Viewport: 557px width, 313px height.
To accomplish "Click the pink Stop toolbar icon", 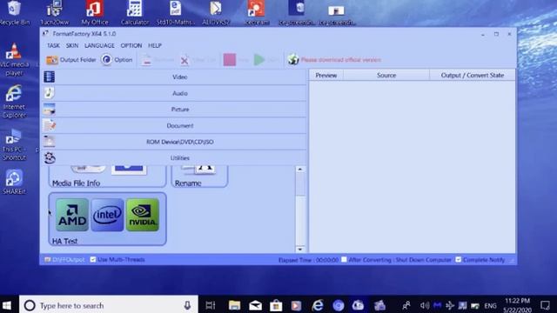I will (x=230, y=60).
